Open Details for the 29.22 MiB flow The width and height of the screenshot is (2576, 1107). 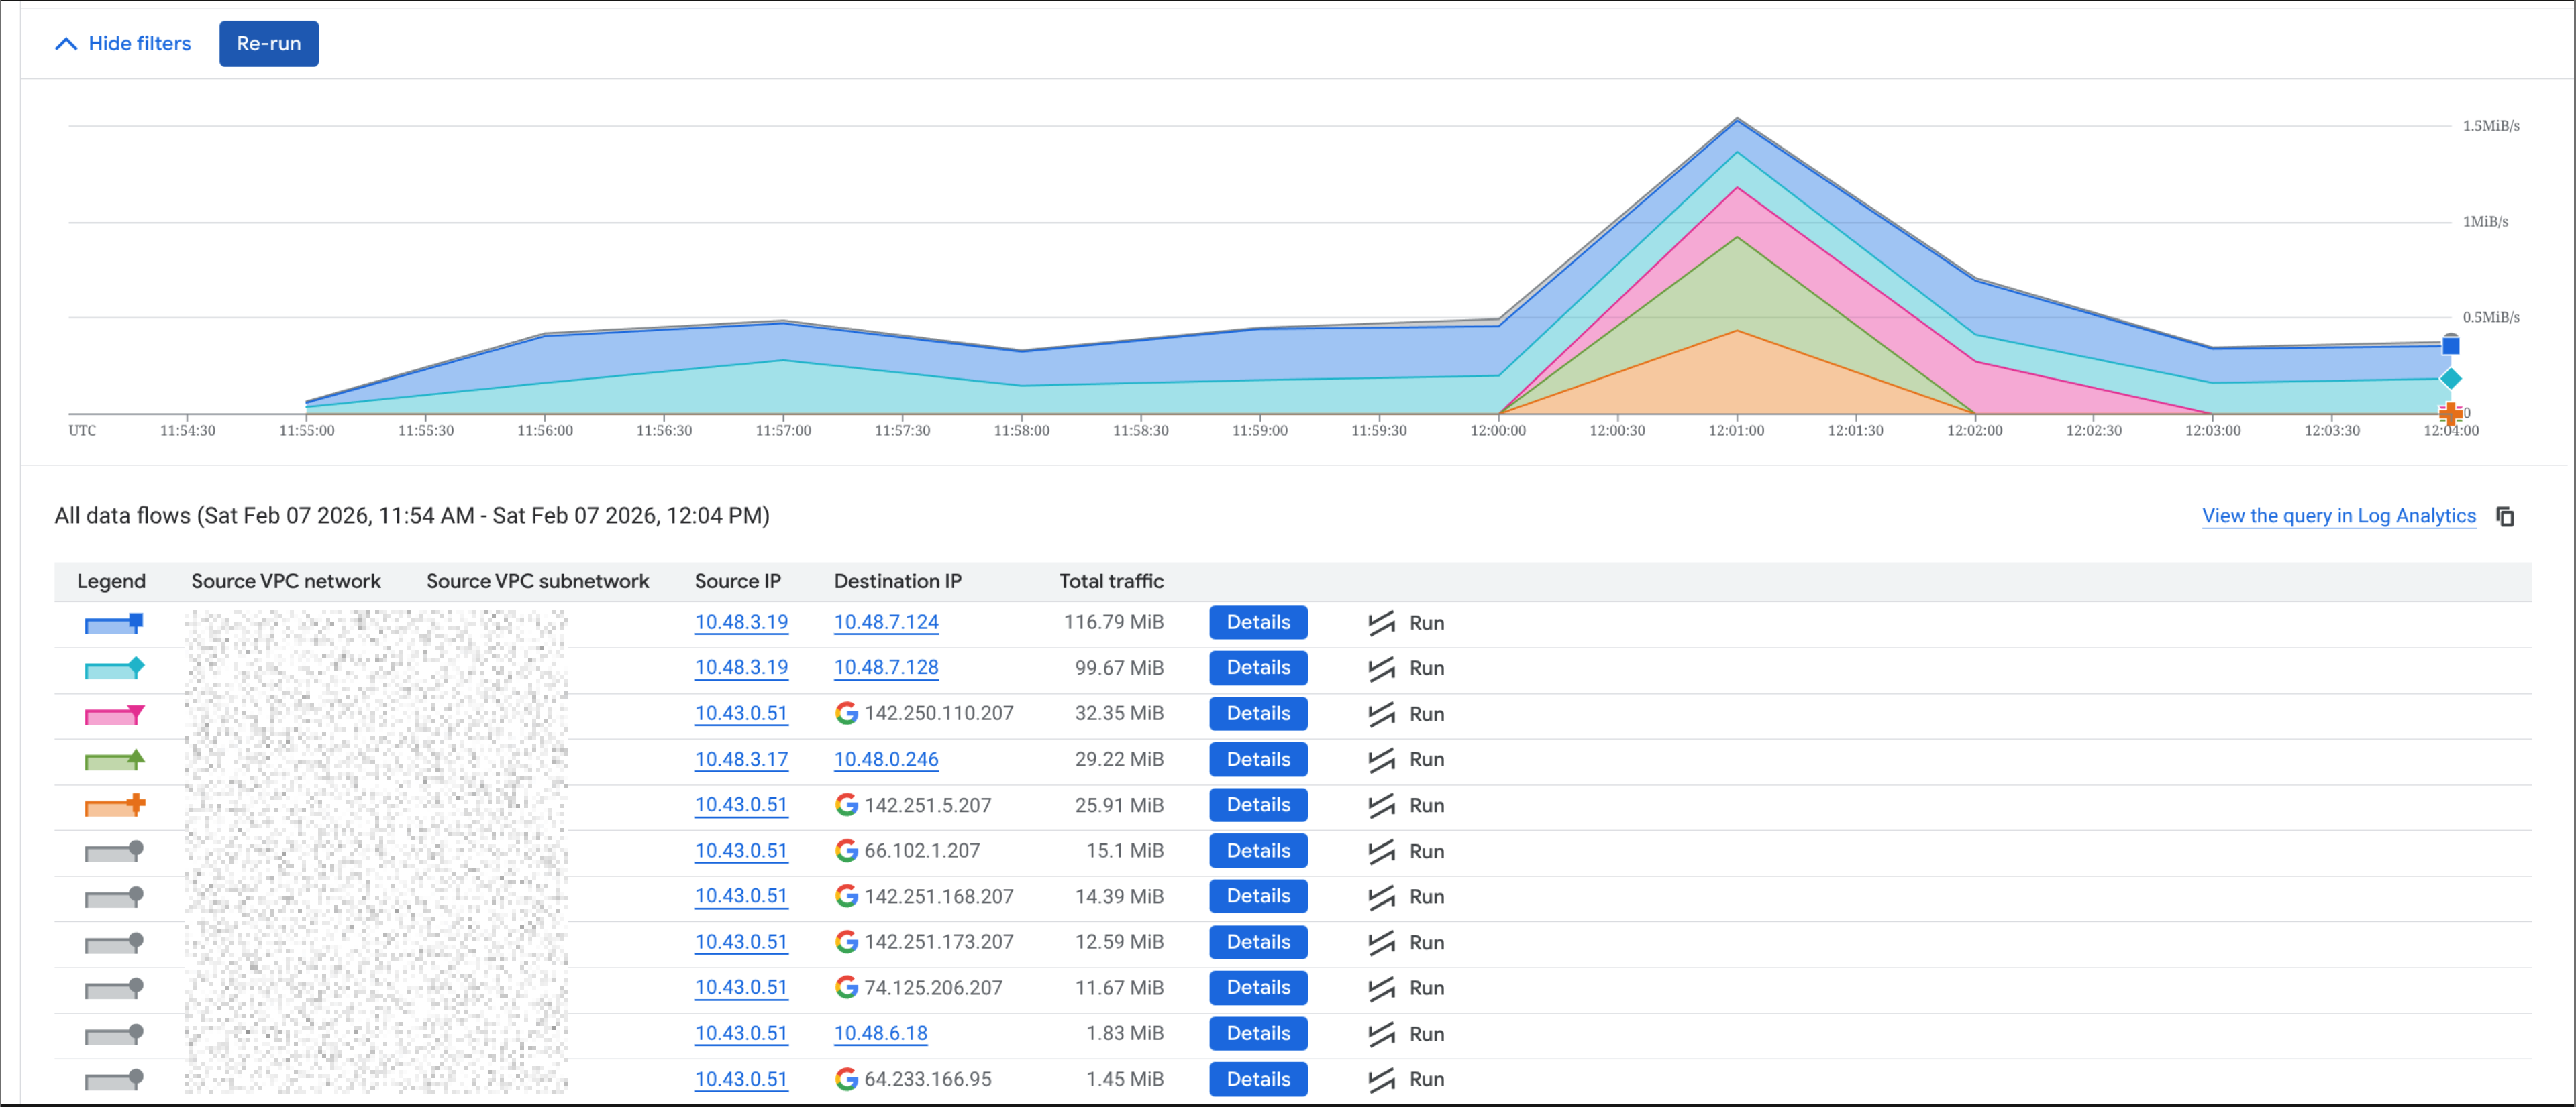pos(1257,759)
